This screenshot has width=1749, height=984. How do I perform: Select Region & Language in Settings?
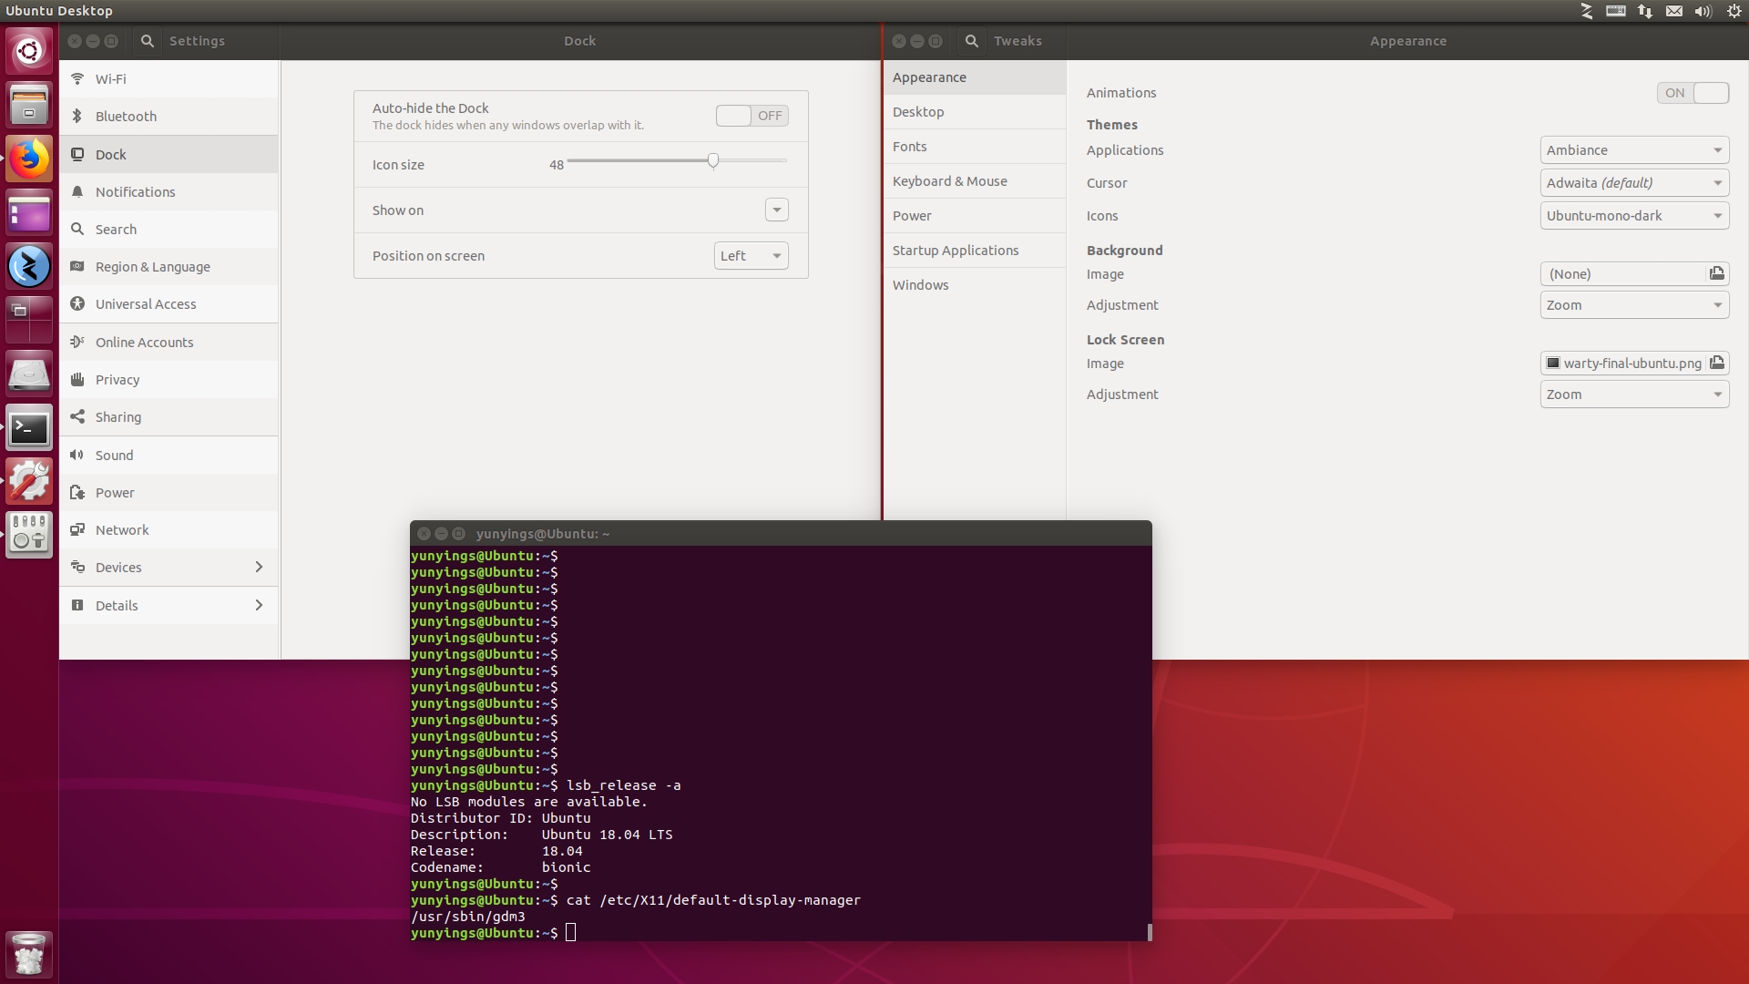tap(169, 266)
